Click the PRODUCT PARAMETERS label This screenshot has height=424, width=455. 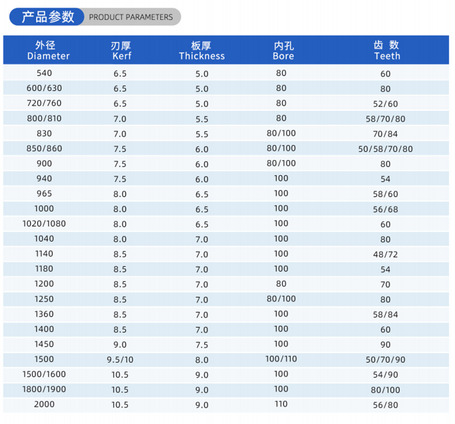point(131,17)
